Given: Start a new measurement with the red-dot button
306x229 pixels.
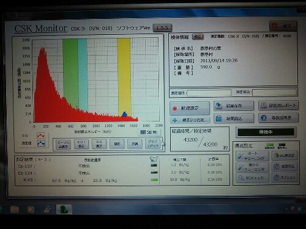Looking at the screenshot, I should click(x=190, y=108).
